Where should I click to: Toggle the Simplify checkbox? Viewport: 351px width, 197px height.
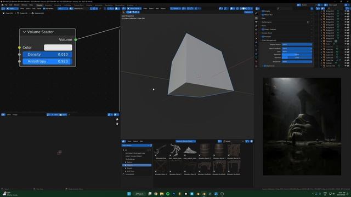[x=263, y=11]
